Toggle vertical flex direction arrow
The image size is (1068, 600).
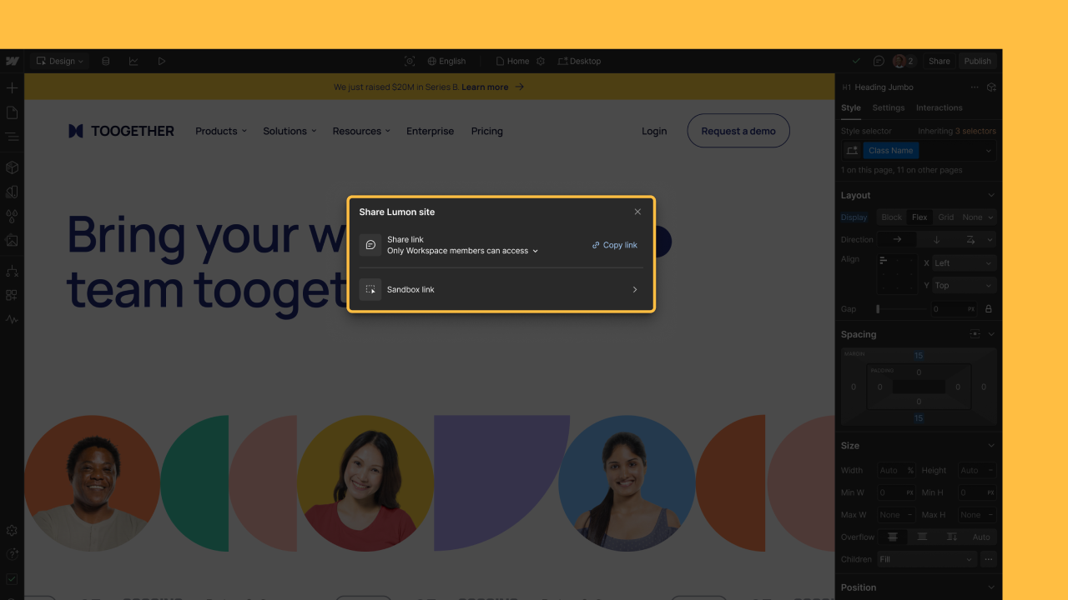pyautogui.click(x=936, y=239)
